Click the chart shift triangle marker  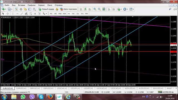coord(133,17)
